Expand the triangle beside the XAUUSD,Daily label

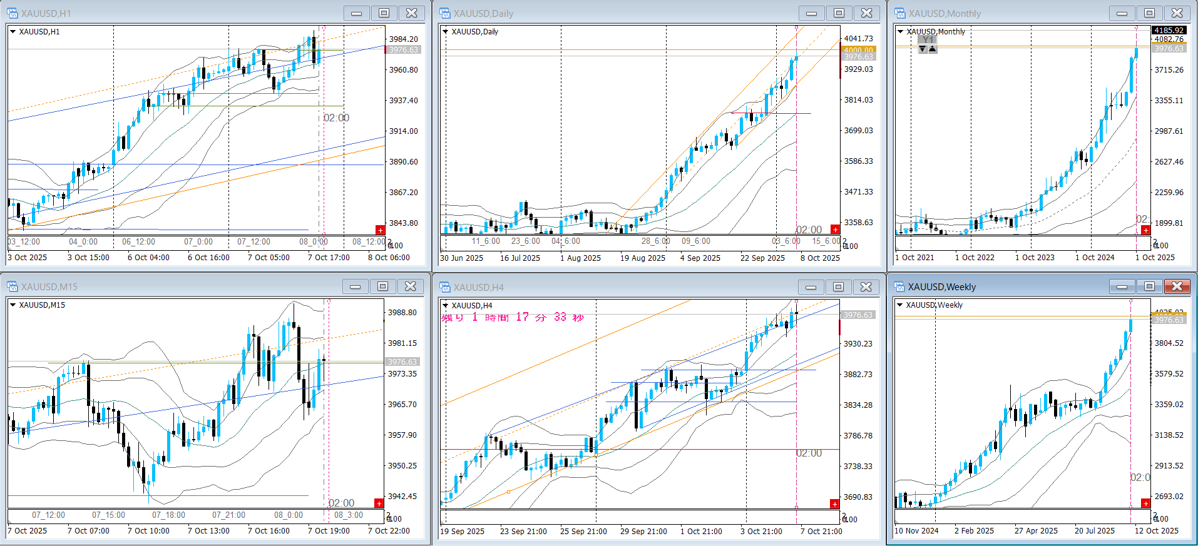tap(446, 31)
